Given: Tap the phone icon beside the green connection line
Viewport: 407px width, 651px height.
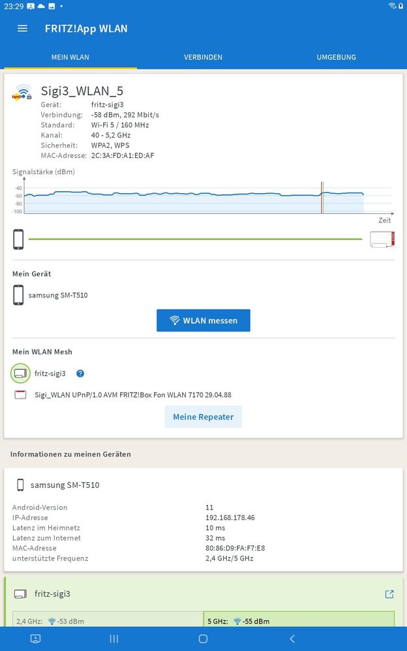Looking at the screenshot, I should pyautogui.click(x=18, y=239).
